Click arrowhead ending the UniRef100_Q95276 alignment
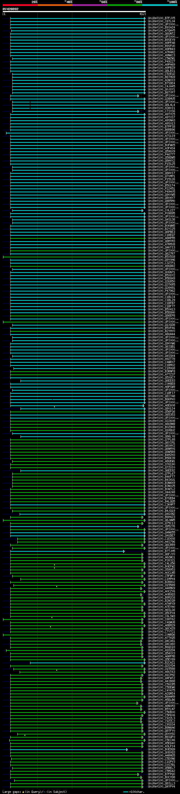This screenshot has width=180, height=794. [138, 526]
